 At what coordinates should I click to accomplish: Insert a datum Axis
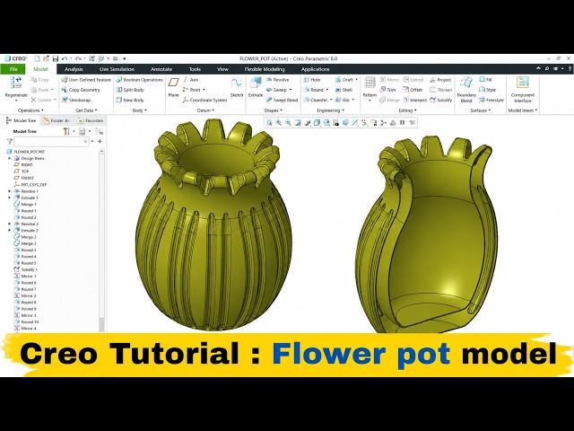pos(190,80)
